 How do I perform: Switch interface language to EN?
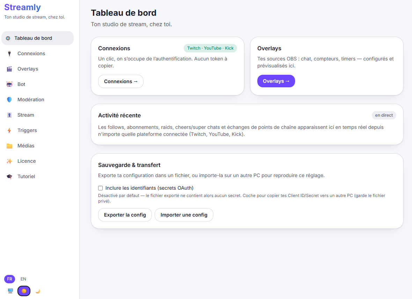point(23,279)
